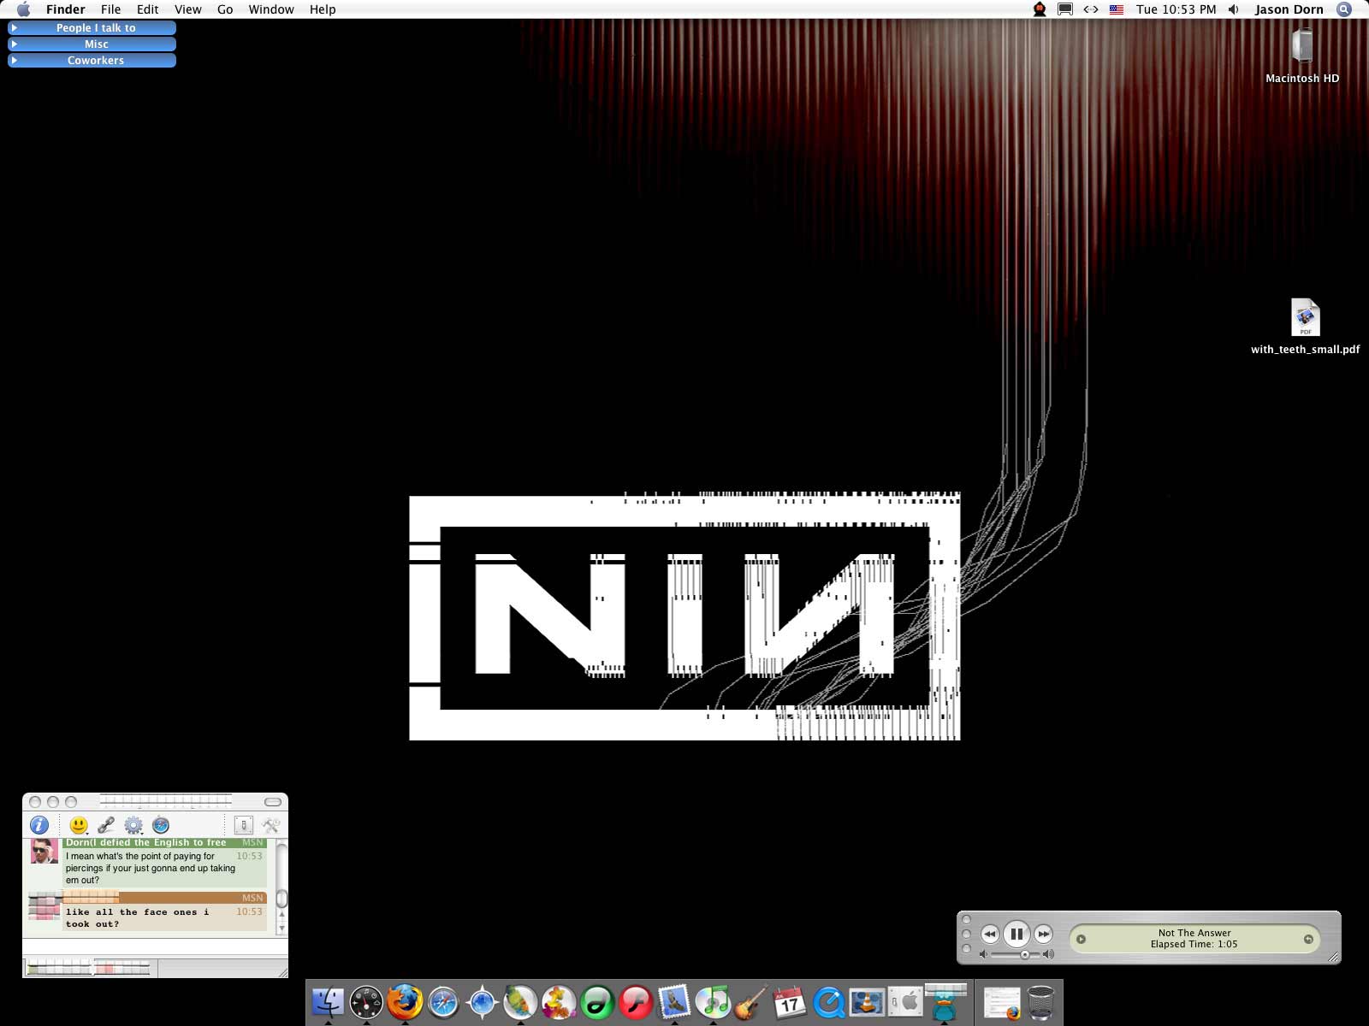Open the Help menu

pyautogui.click(x=323, y=9)
